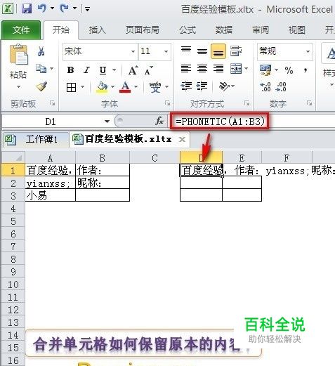
Task: Click the wén phonetic guide icon
Action: (155, 87)
